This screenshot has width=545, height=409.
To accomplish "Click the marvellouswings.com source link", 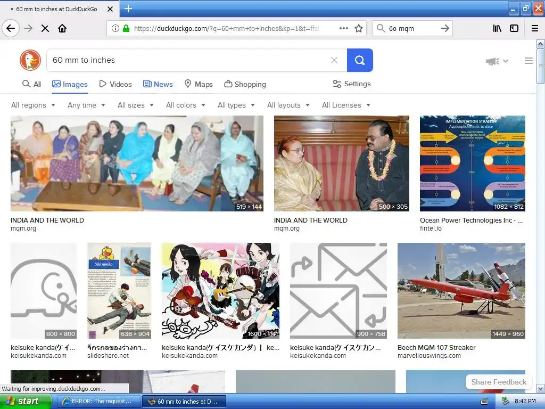I will [x=429, y=356].
